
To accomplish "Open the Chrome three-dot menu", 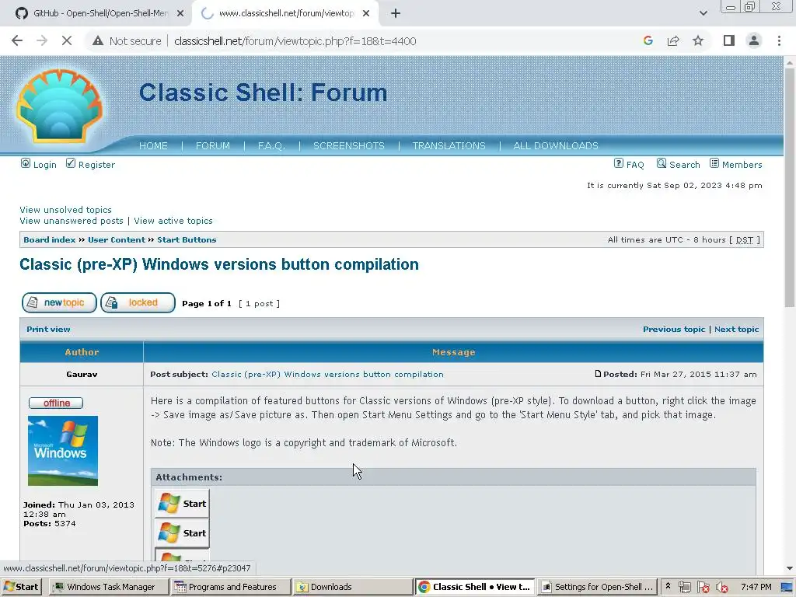I will coord(779,40).
